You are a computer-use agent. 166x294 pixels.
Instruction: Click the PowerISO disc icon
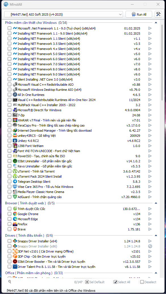pyautogui.click(x=15, y=156)
